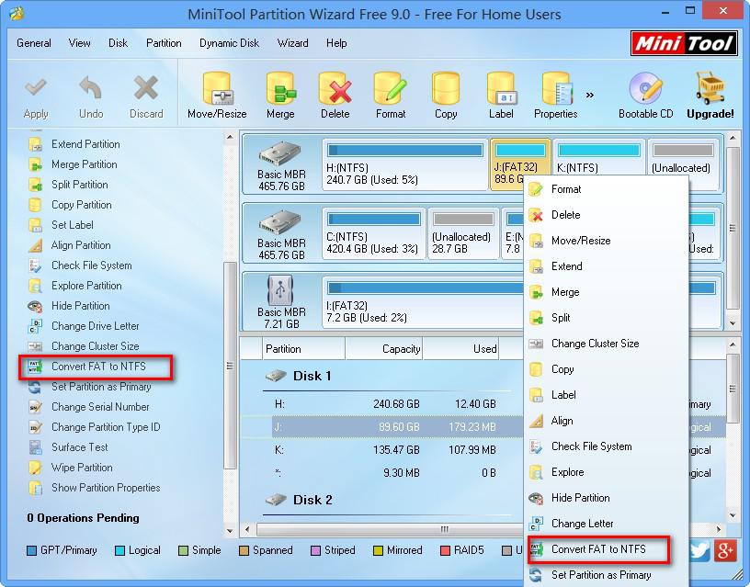
Task: Select Merge Partition in the sidebar
Action: point(73,164)
